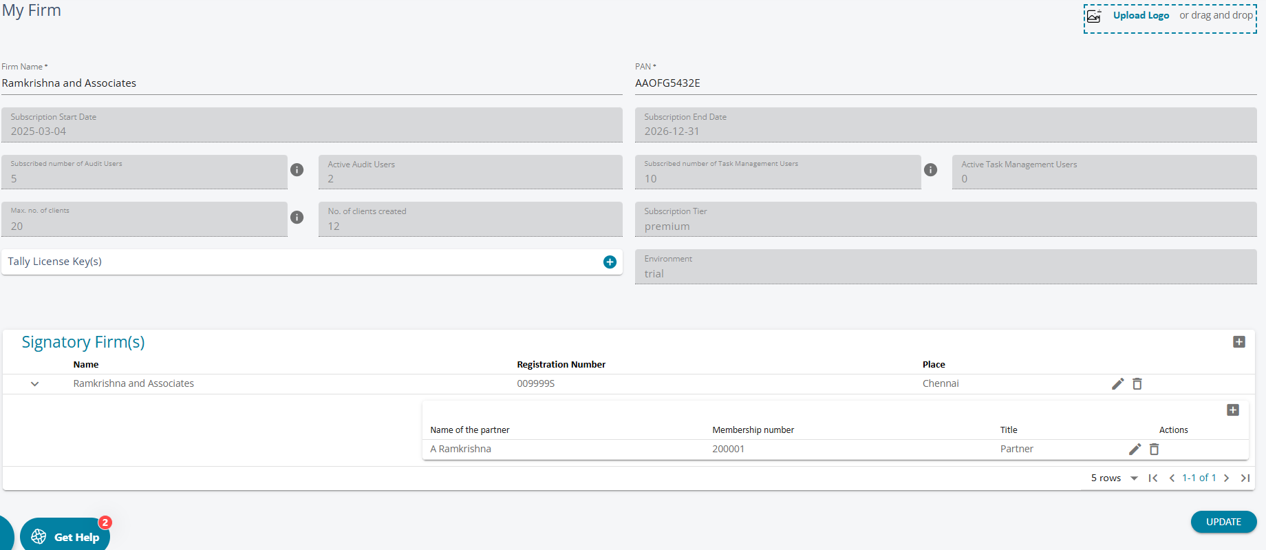Add a new partner row
1266x550 pixels.
[x=1232, y=410]
